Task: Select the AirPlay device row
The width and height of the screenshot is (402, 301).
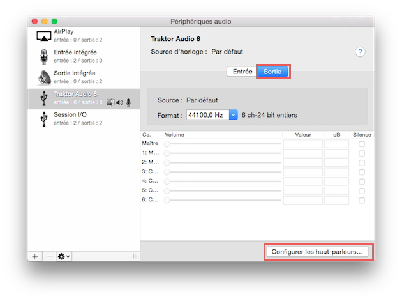Action: tap(84, 36)
